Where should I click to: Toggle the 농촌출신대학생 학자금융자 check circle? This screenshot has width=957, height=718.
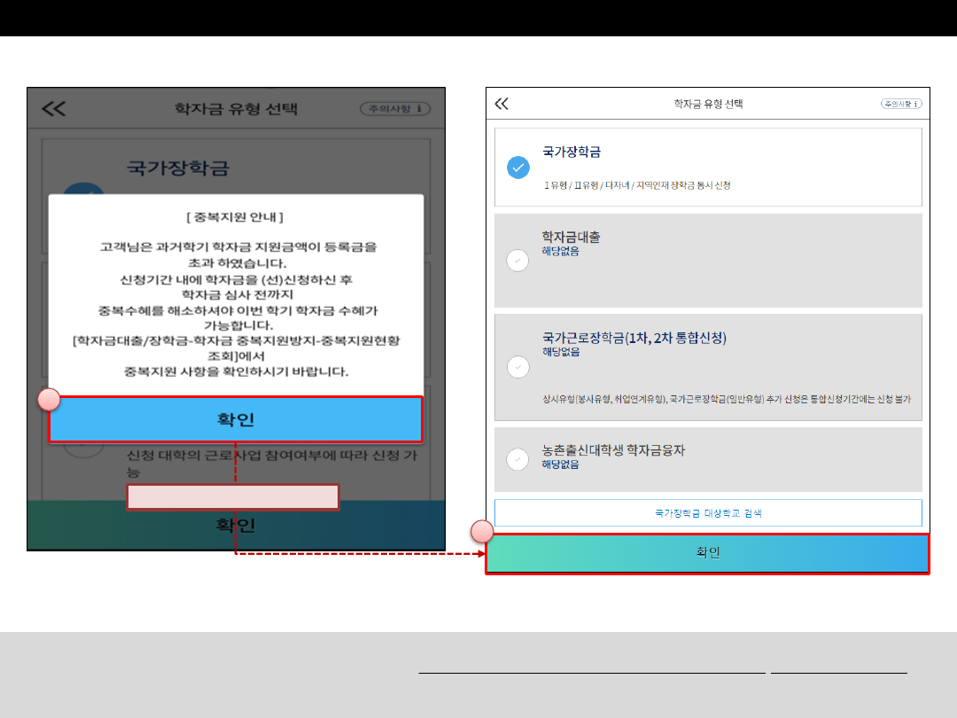518,459
